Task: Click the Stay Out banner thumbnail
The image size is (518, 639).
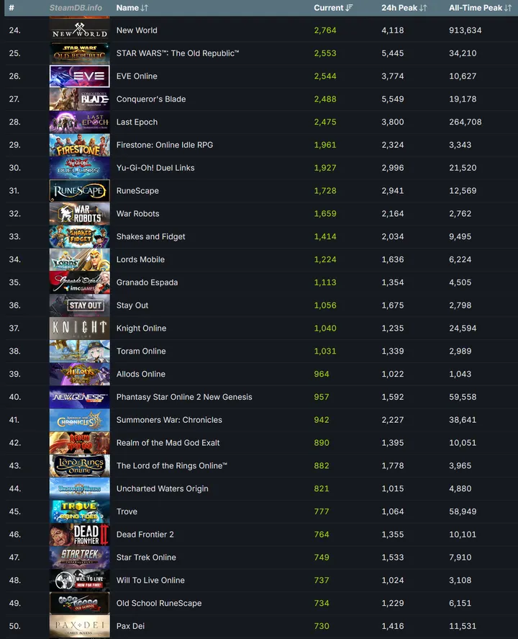Action: pos(80,305)
